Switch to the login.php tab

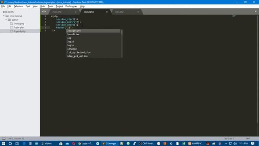[x=126, y=12]
